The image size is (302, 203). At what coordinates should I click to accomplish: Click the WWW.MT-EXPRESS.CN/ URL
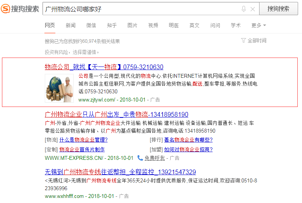[x=74, y=158]
